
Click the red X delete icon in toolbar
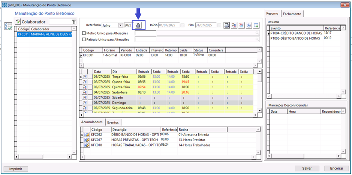click(241, 26)
